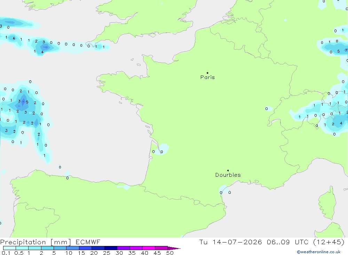The height and width of the screenshot is (255, 348).
Task: Open the weatheronline.co.uk copyright link
Action: (x=319, y=252)
